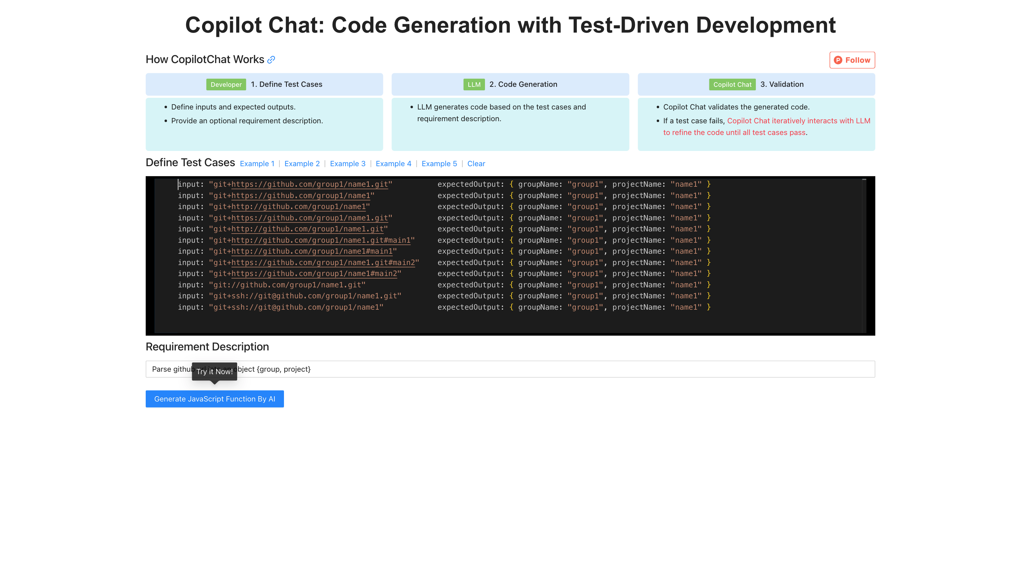
Task: Load Example 5 test cases
Action: pos(439,164)
